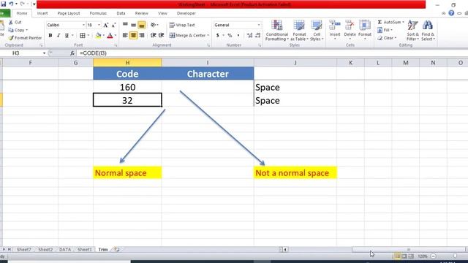
Task: Open Conditional Formatting menu
Action: point(276,31)
